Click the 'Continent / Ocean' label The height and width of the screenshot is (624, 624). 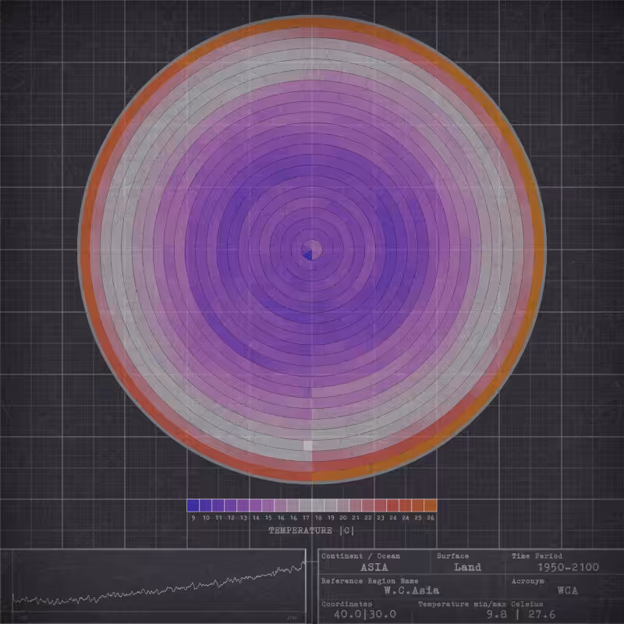(x=360, y=556)
